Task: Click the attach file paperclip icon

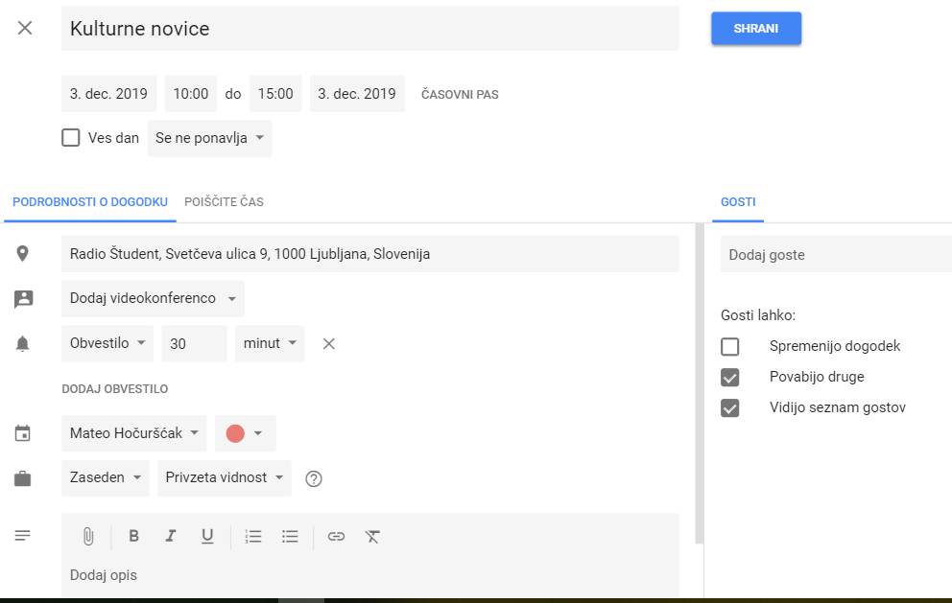Action: point(87,537)
